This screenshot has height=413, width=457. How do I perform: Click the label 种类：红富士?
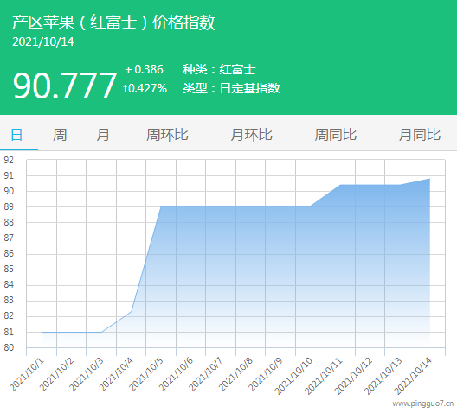pos(219,69)
